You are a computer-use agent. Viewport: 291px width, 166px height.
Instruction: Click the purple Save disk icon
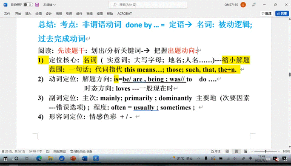(37, 5)
